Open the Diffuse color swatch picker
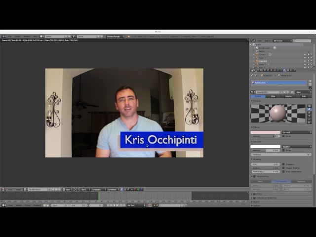Image resolution: width=316 pixels, height=237 pixels. click(x=265, y=132)
